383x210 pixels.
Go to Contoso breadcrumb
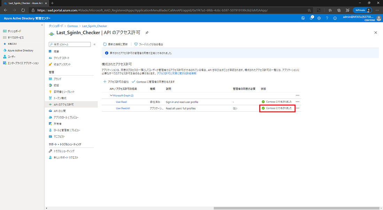pyautogui.click(x=72, y=26)
